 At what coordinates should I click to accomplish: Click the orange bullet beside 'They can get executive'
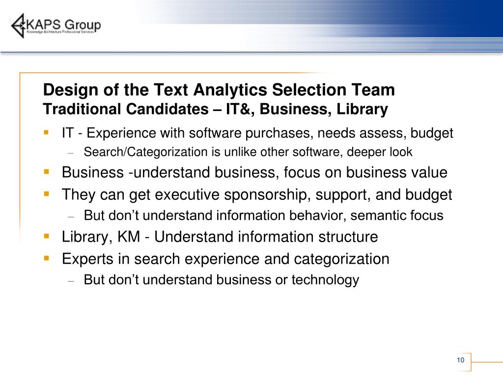tap(47, 193)
